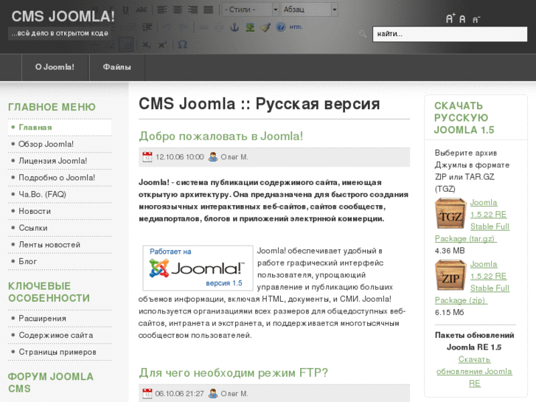
Task: Click the TGZ package box icon
Action: (451, 213)
